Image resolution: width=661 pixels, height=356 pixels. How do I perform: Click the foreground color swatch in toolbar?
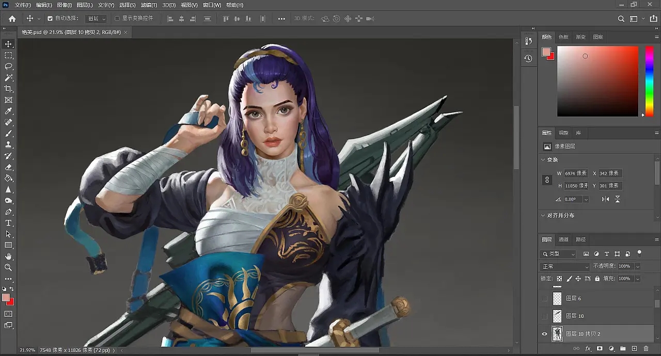point(6,298)
